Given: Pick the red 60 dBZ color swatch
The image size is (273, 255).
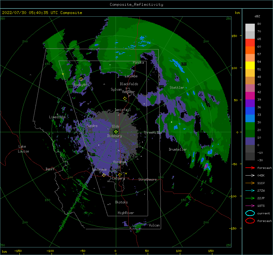Looking at the screenshot, I should click(x=250, y=43).
